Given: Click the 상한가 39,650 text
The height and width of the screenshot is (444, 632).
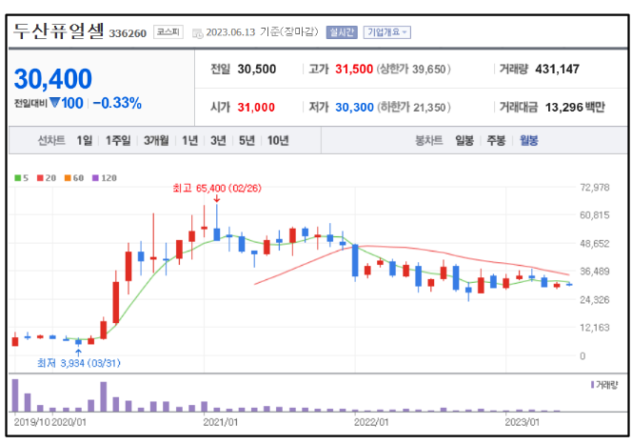Looking at the screenshot, I should 413,69.
